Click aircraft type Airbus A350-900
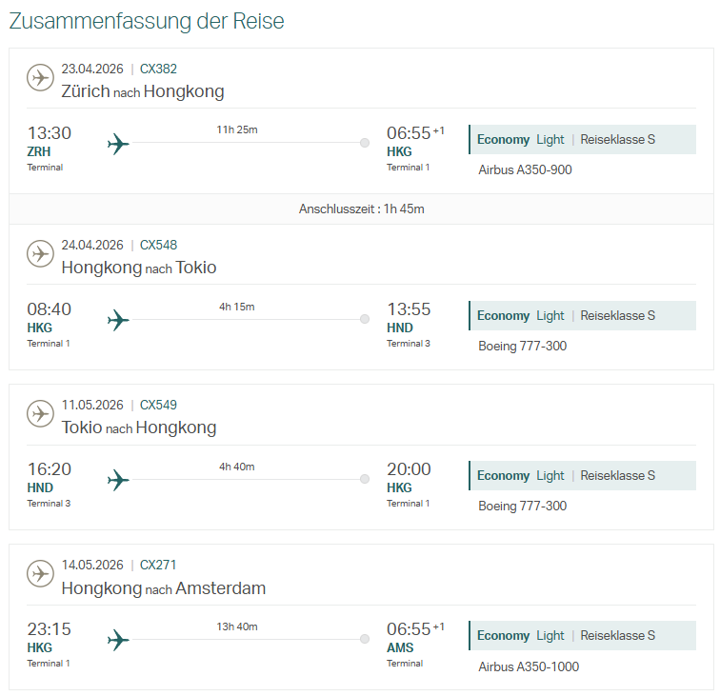 pyautogui.click(x=525, y=169)
